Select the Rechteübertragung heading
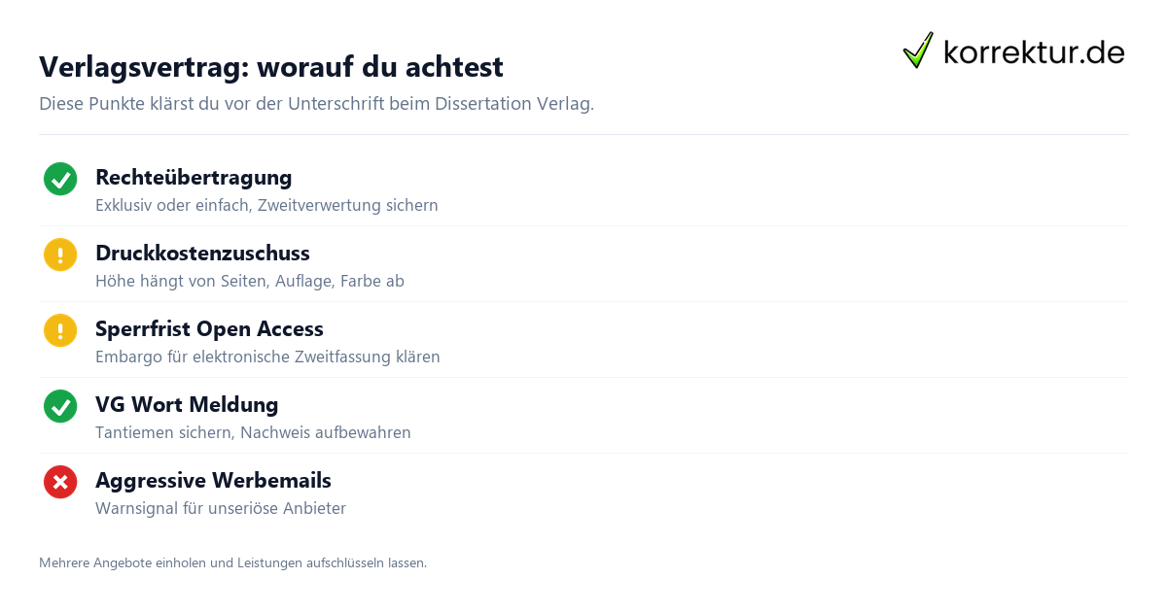This screenshot has height=612, width=1167. 194,178
